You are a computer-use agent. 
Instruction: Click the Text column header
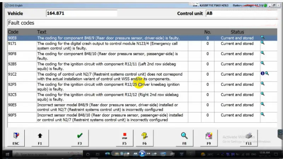[42, 32]
